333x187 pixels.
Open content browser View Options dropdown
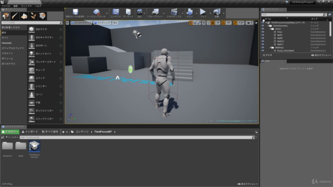[248, 184]
